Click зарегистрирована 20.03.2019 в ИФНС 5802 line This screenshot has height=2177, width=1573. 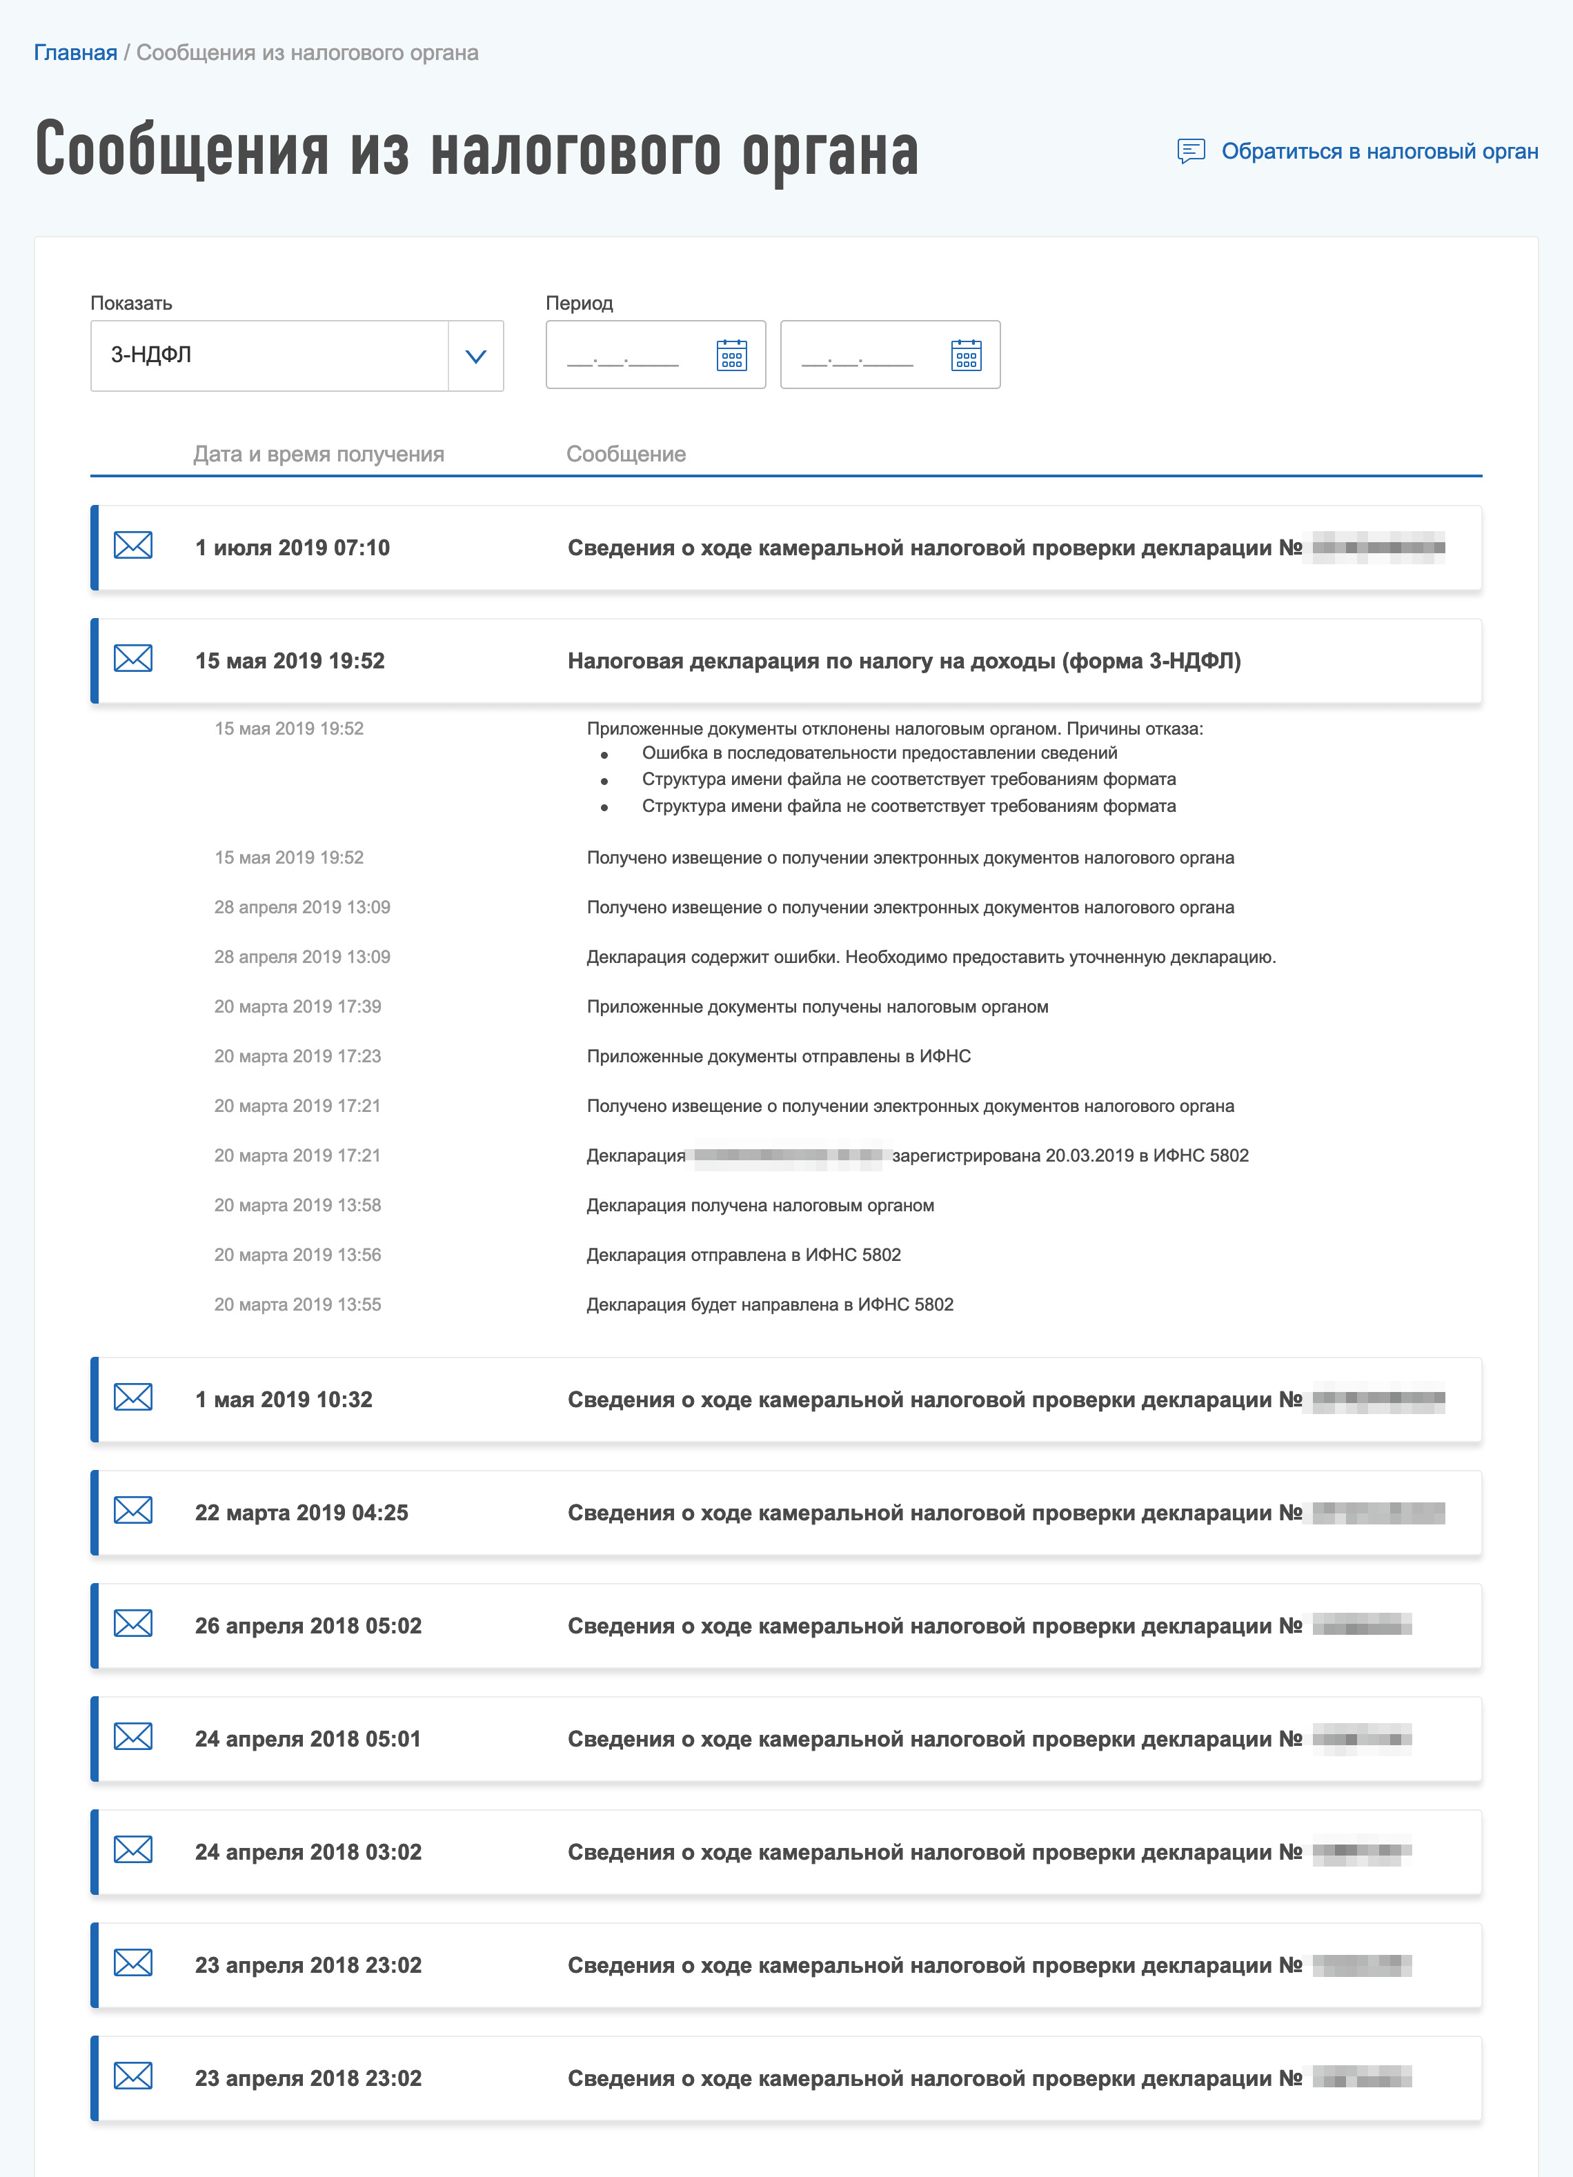click(x=917, y=1155)
